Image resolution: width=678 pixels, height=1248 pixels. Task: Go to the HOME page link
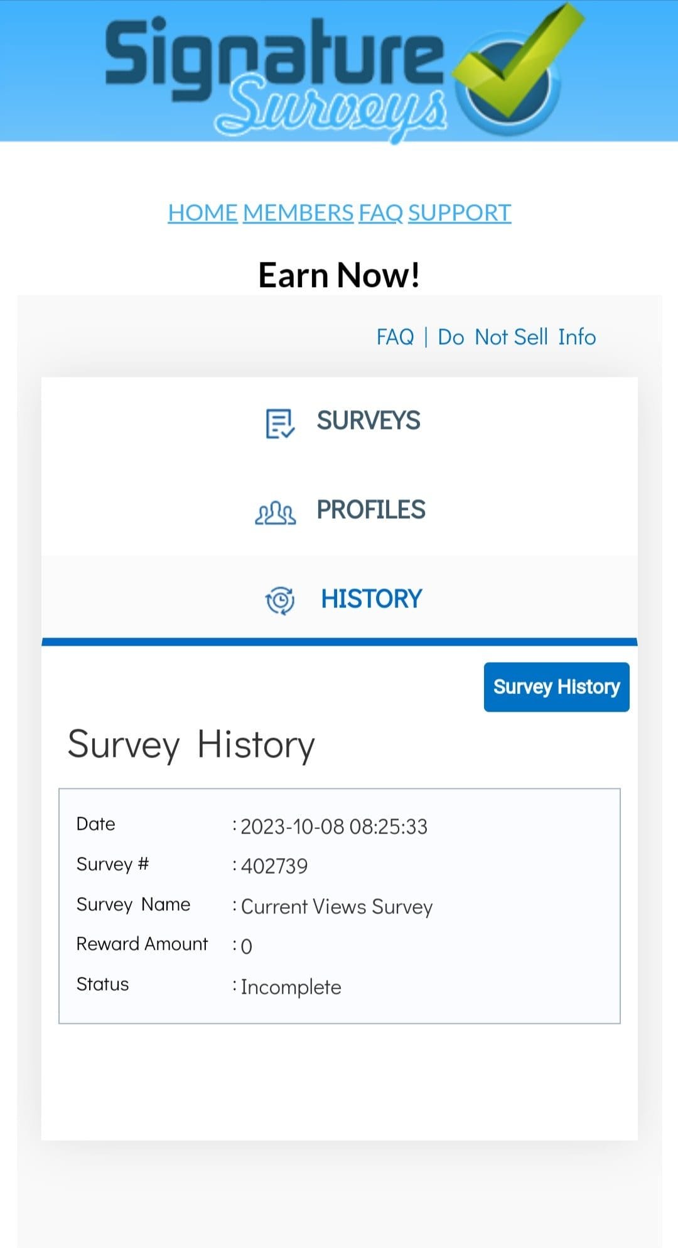coord(202,213)
